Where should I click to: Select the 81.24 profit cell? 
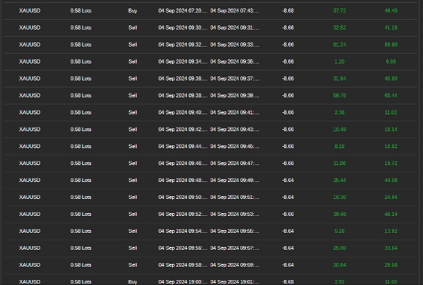click(x=338, y=44)
